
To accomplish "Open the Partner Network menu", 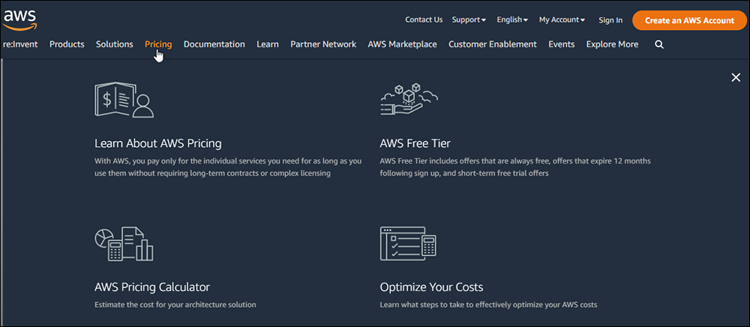I will tap(323, 44).
